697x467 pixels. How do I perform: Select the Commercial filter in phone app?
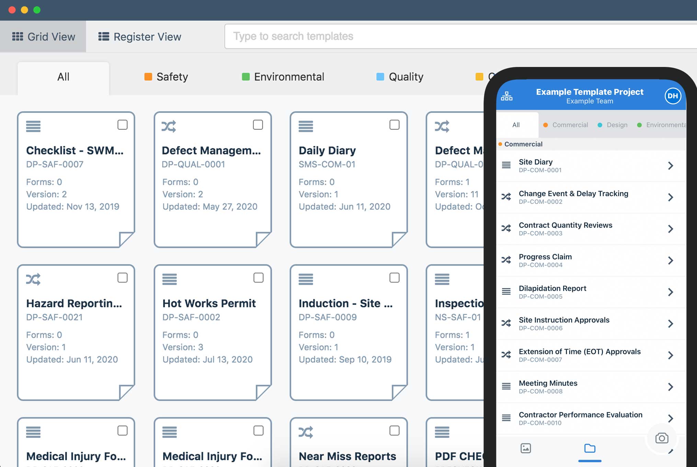pos(565,125)
